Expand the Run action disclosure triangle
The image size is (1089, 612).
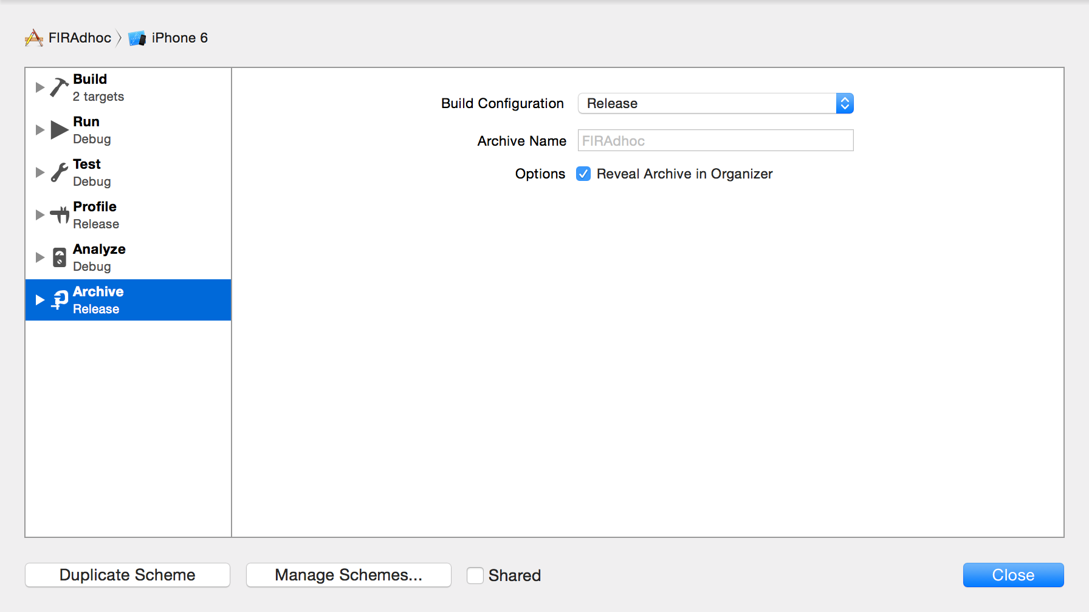[40, 130]
